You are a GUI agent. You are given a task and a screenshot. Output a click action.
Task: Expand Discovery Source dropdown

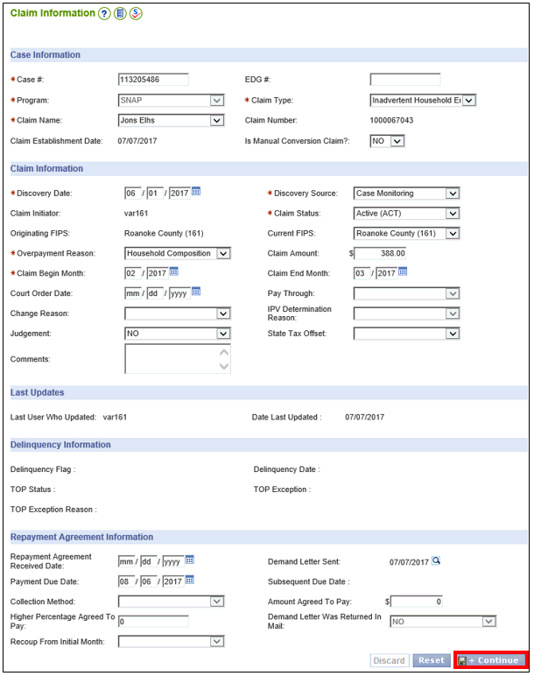406,194
